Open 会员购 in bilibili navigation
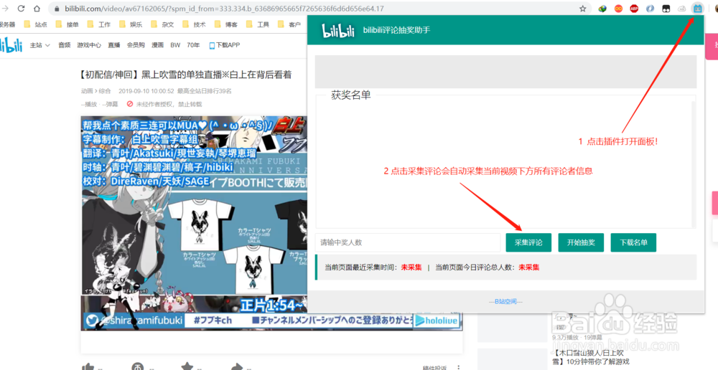Screen dimensions: 718x370 tap(136, 45)
